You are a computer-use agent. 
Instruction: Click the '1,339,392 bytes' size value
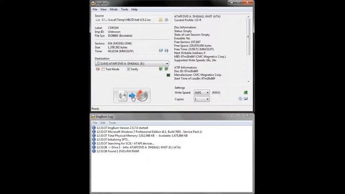(x=118, y=47)
